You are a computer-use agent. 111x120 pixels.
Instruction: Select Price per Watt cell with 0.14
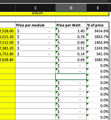click(71, 54)
